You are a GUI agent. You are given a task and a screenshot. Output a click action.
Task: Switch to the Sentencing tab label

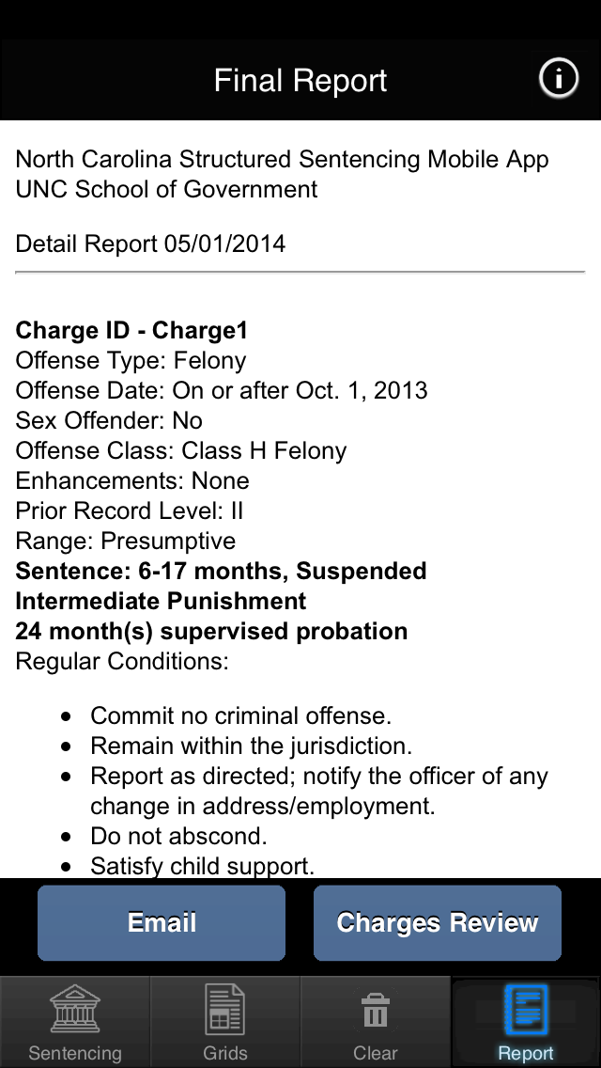(74, 1053)
